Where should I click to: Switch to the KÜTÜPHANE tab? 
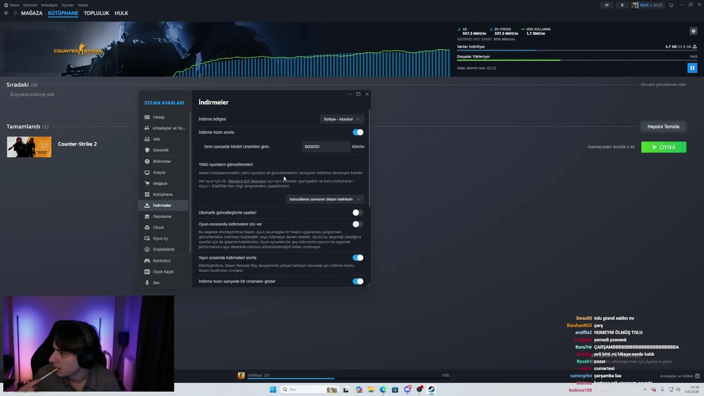63,13
